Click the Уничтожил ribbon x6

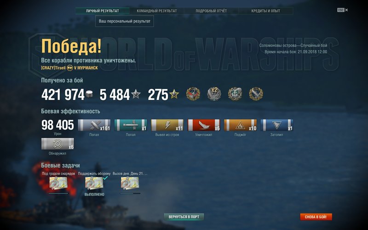(x=204, y=125)
